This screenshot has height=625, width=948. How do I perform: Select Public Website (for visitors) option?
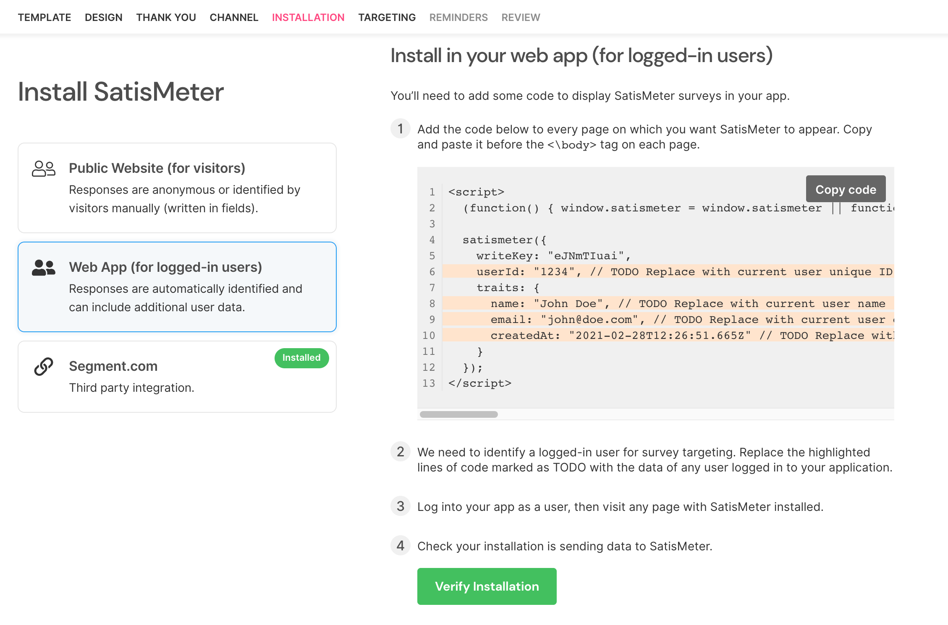point(177,188)
